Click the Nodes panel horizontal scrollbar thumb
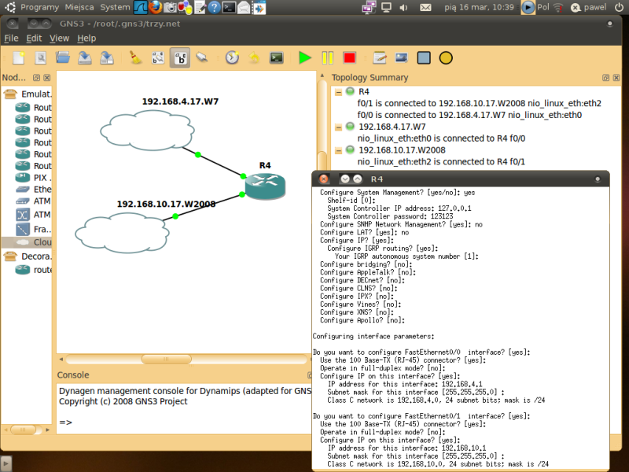629x472 pixels. (23, 430)
